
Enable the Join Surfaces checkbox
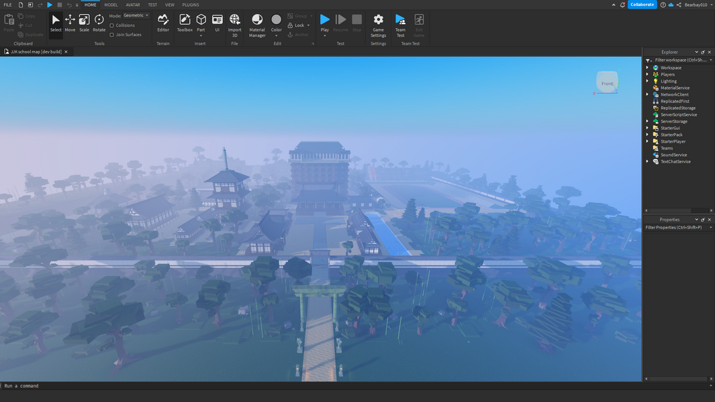click(111, 35)
